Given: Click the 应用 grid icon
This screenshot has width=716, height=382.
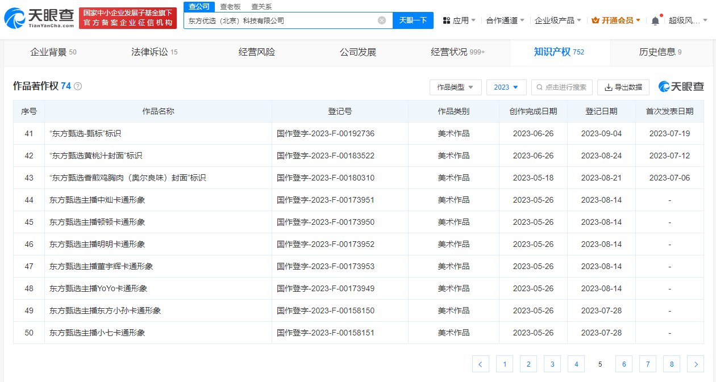Looking at the screenshot, I should pyautogui.click(x=446, y=20).
